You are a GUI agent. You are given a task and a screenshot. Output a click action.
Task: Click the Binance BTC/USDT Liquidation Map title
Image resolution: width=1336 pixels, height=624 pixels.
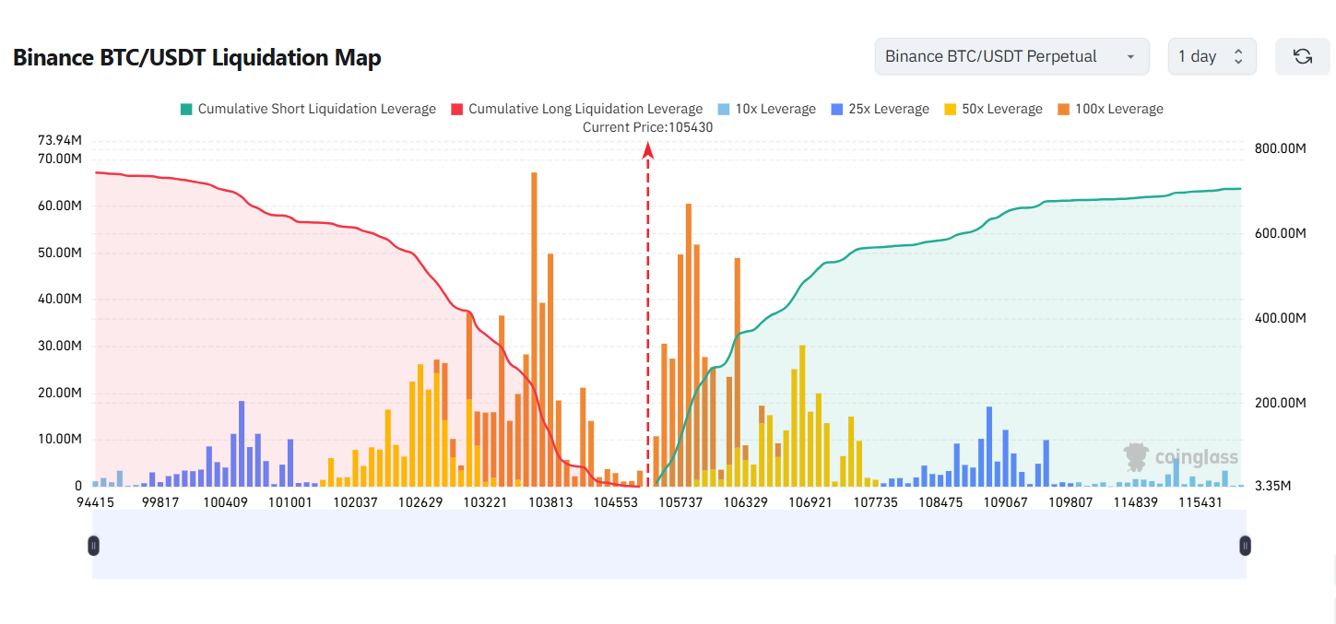click(x=197, y=57)
